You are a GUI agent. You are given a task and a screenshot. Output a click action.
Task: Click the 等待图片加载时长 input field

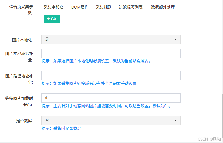tap(111, 98)
